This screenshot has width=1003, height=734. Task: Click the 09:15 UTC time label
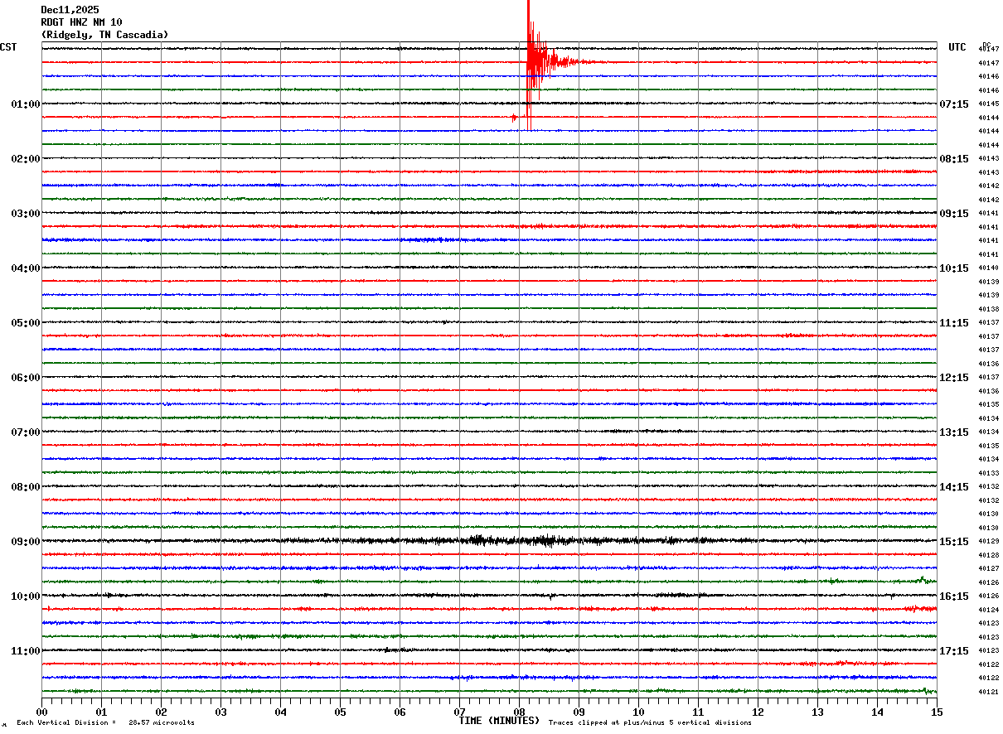(954, 214)
